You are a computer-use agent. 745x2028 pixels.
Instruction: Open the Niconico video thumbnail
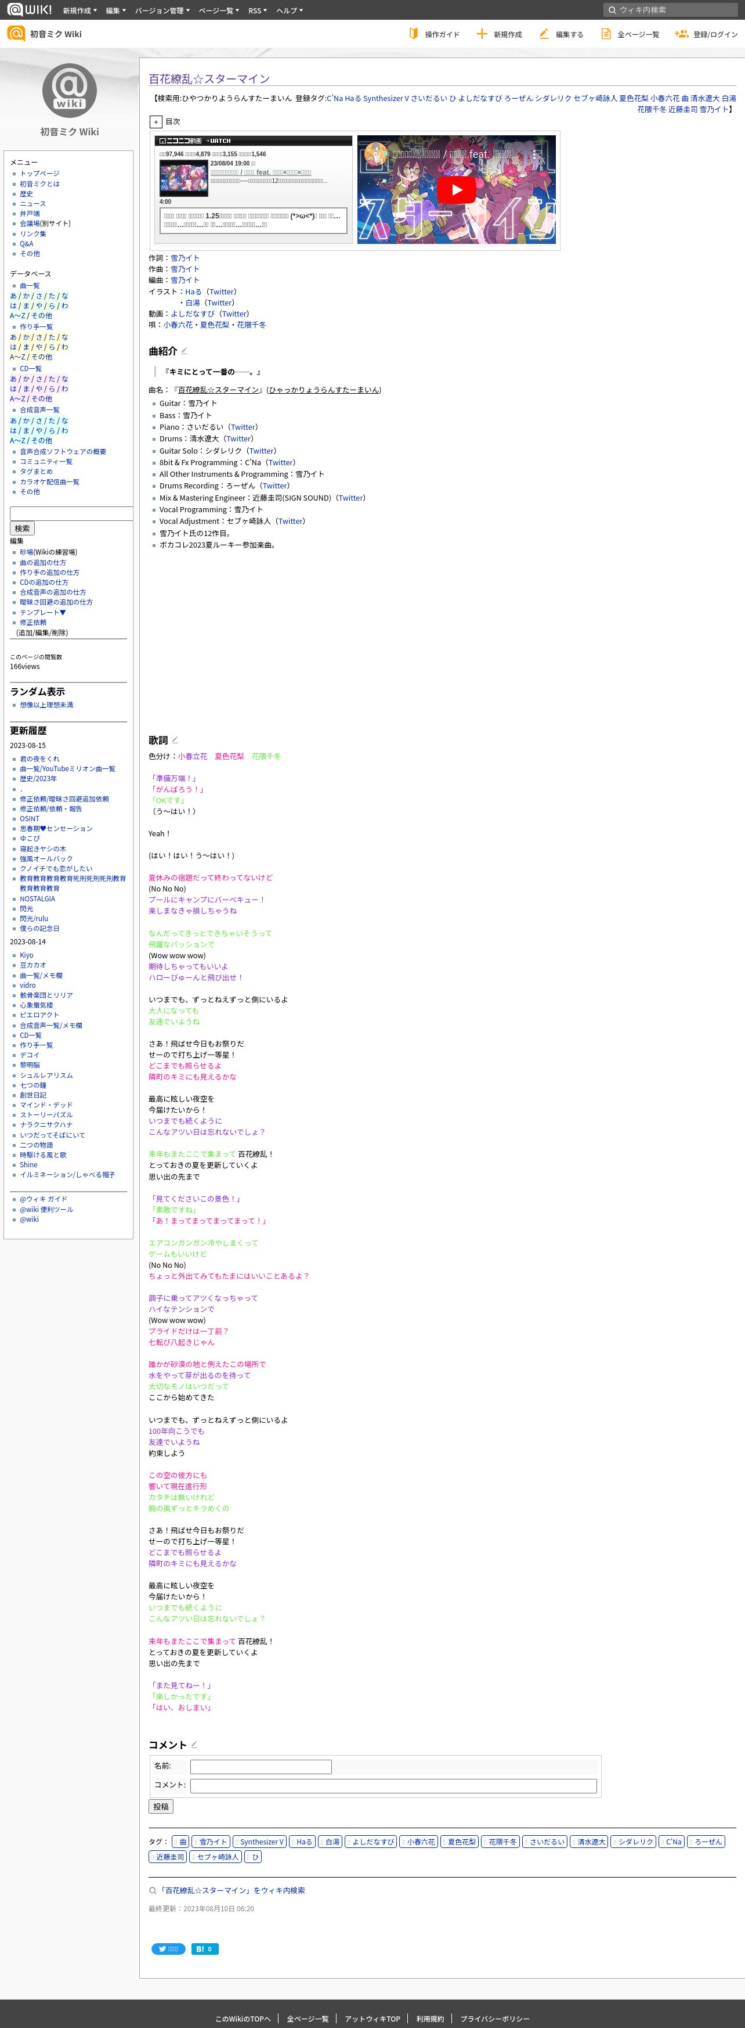tap(183, 179)
